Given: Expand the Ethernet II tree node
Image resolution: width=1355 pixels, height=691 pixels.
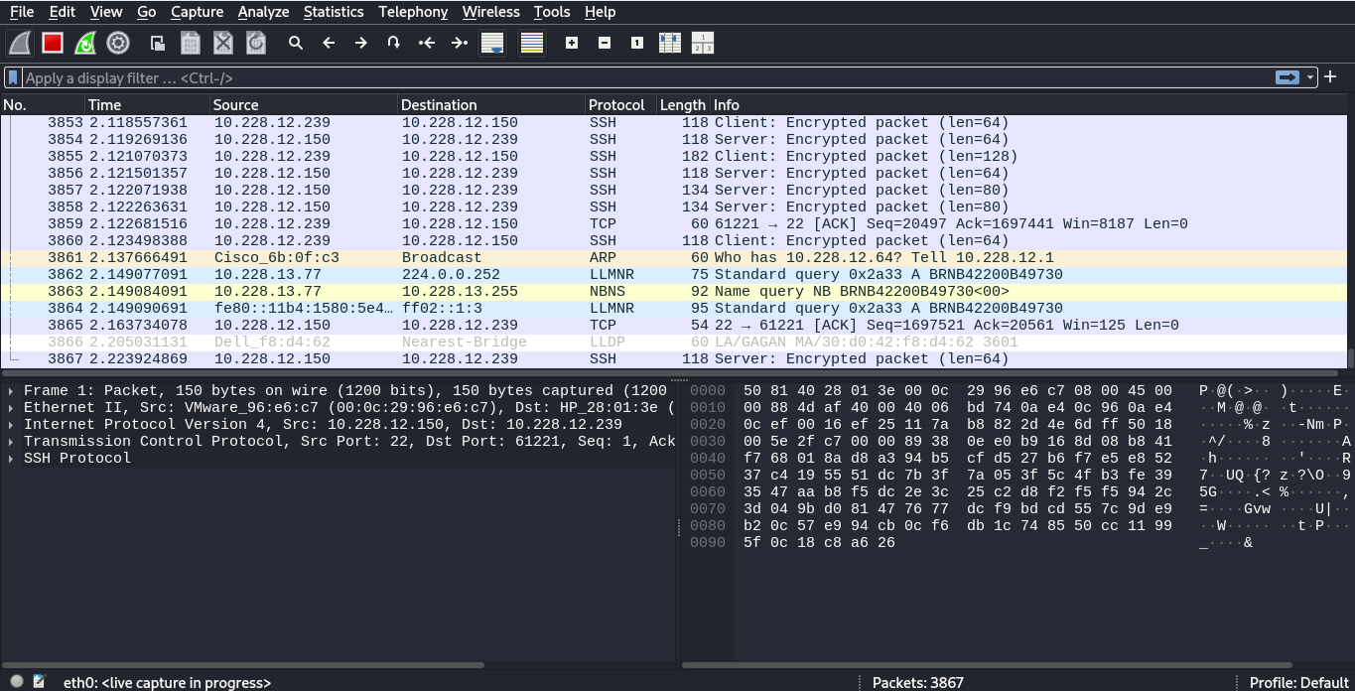Looking at the screenshot, I should tap(11, 407).
